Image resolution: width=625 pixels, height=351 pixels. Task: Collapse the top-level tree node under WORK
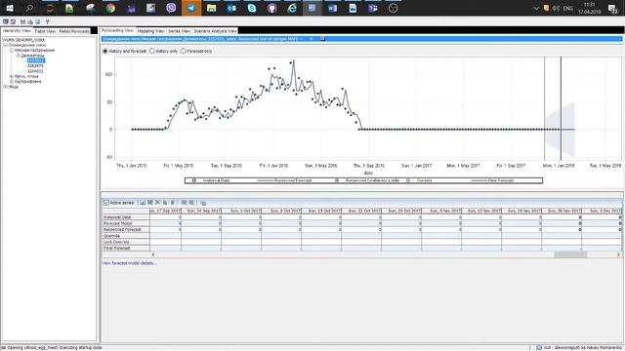pos(6,46)
